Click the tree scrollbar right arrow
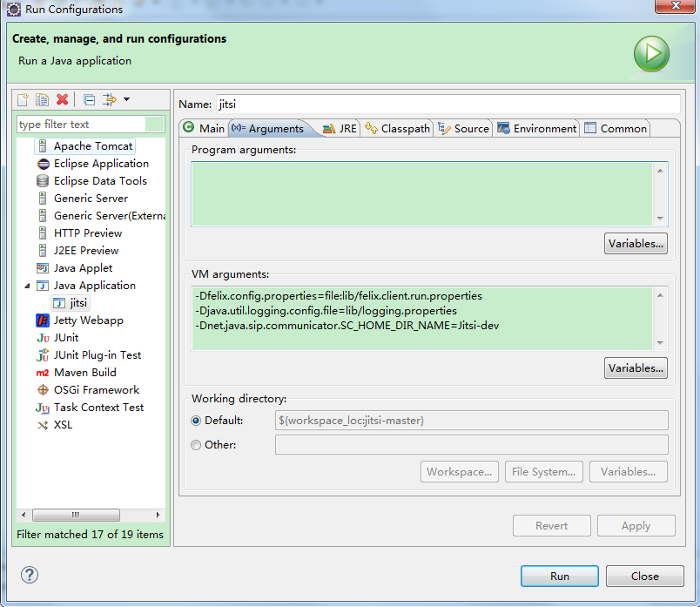The image size is (700, 607). click(158, 515)
